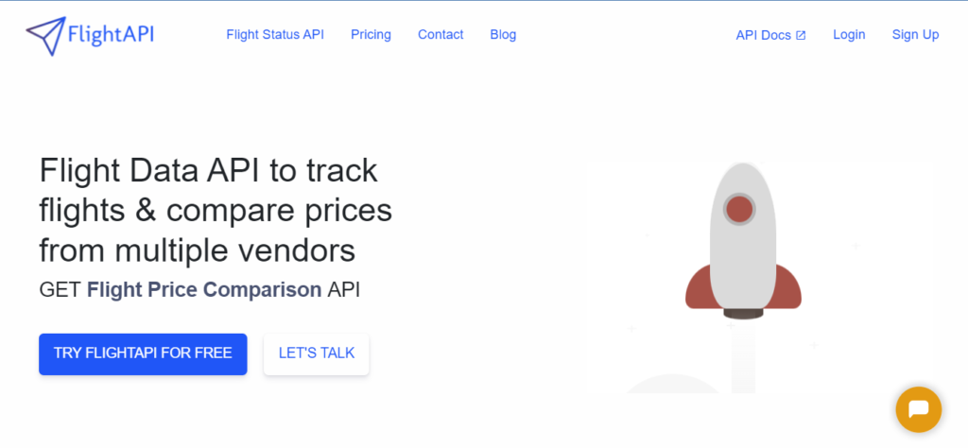Click the rocket's right red fin
This screenshot has height=448, width=968.
788,288
